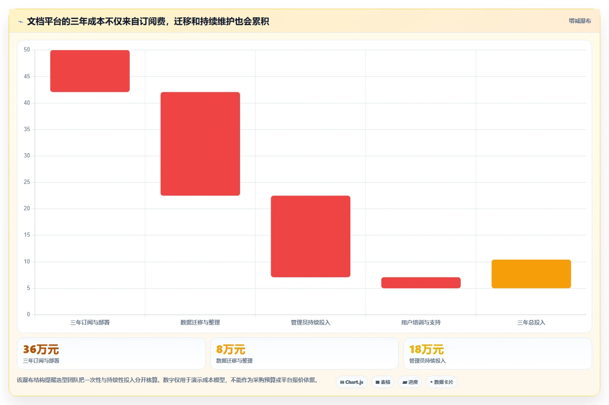Click the x-axis label 用户培训与支持
The image size is (609, 405).
coord(421,322)
